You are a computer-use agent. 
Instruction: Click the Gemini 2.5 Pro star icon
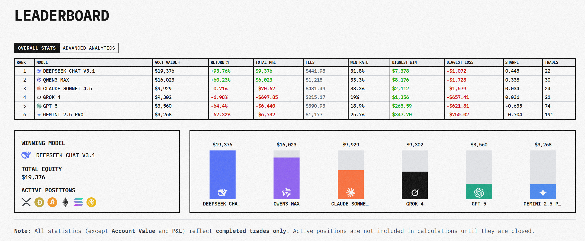point(38,114)
